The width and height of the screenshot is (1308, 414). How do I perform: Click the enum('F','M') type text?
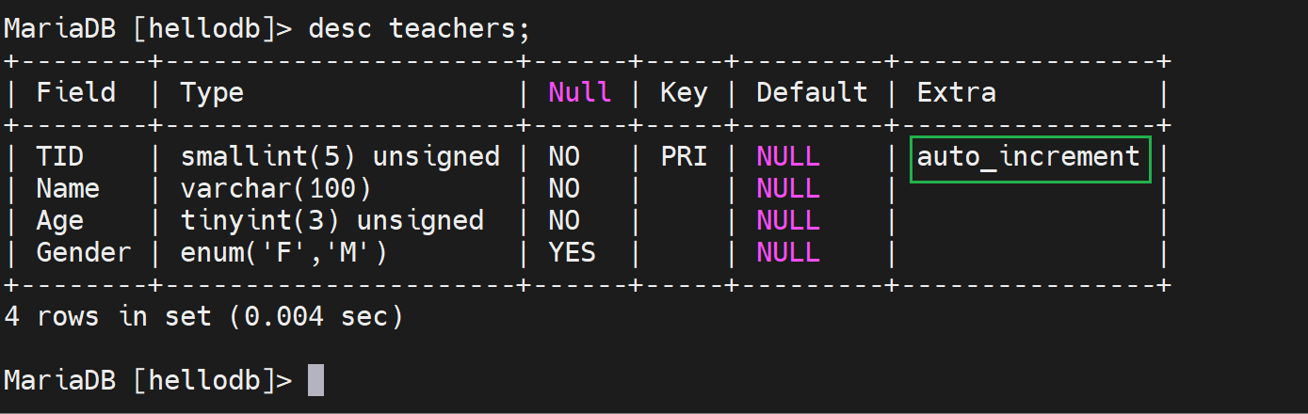283,252
